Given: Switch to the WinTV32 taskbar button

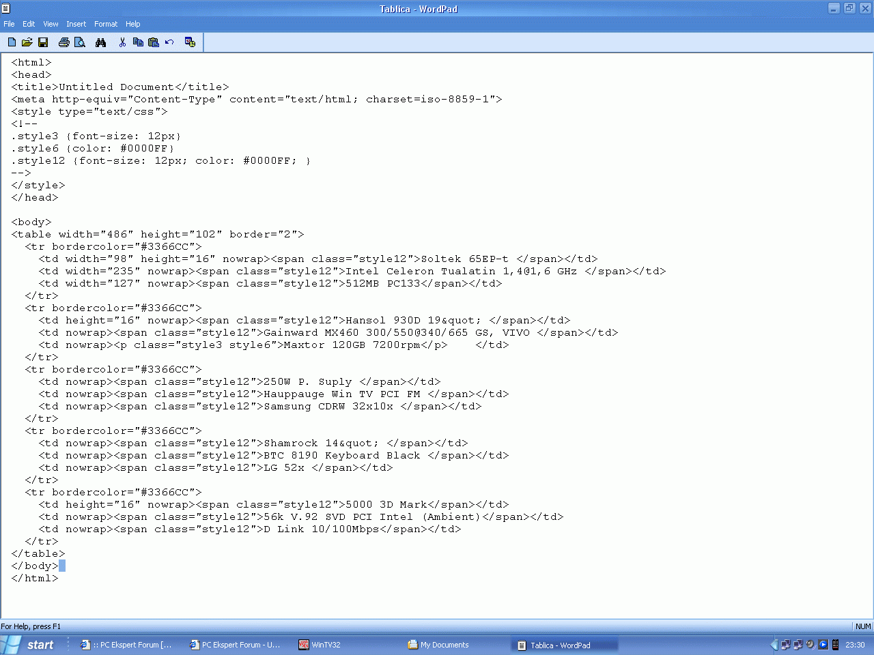Looking at the screenshot, I should point(345,645).
